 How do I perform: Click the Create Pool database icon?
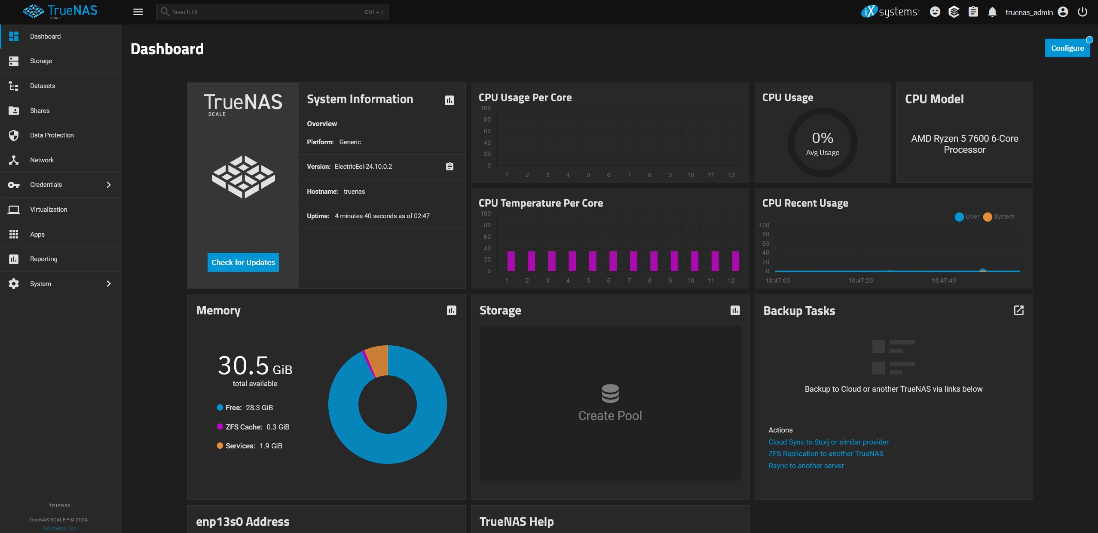610,393
